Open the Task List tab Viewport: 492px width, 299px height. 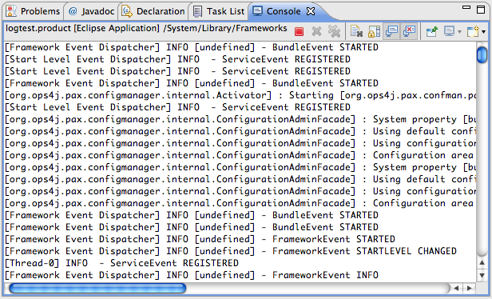click(219, 11)
